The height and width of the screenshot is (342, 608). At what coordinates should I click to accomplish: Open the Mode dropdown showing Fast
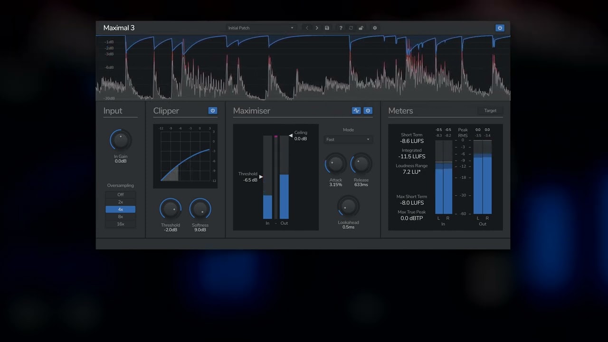348,140
